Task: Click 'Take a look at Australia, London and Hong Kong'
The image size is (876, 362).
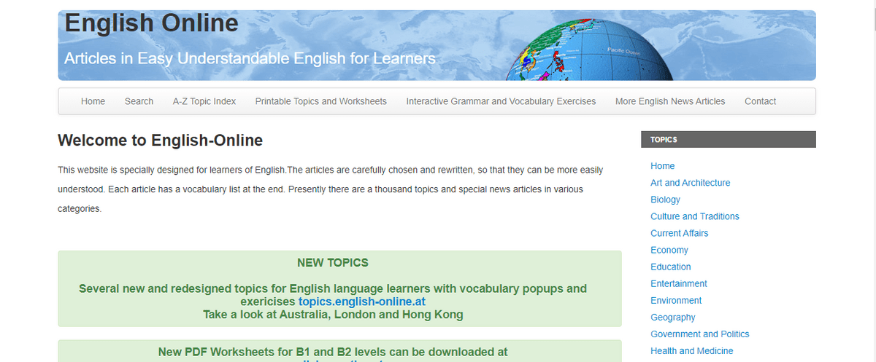Action: click(x=333, y=315)
